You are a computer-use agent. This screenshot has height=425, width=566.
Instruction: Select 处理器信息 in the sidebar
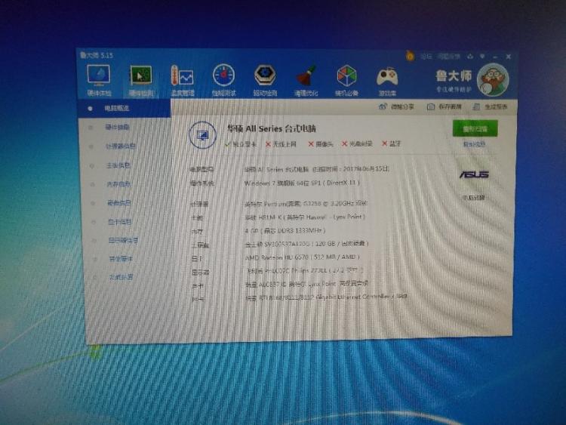pyautogui.click(x=121, y=146)
